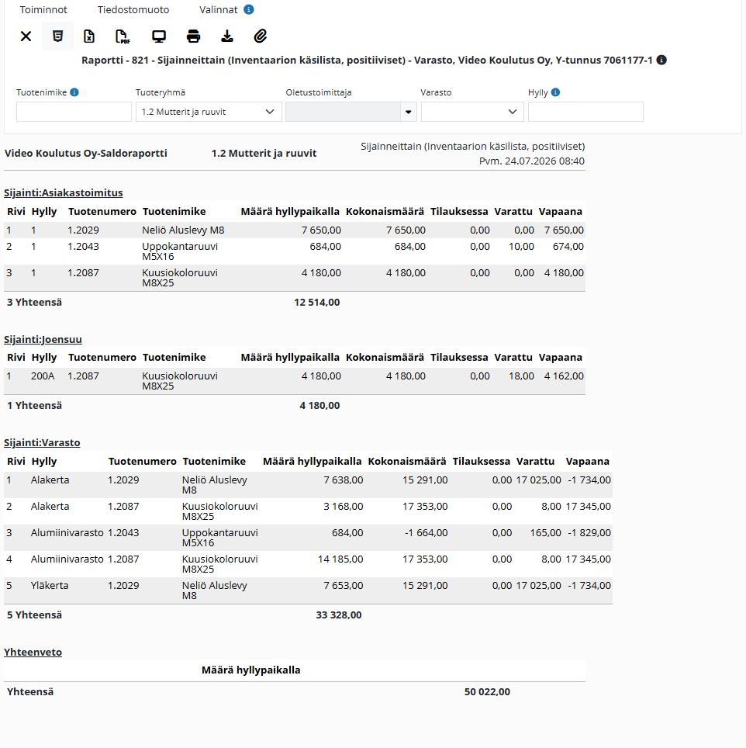
Task: Open the Toiminnot menu
Action: (x=43, y=9)
